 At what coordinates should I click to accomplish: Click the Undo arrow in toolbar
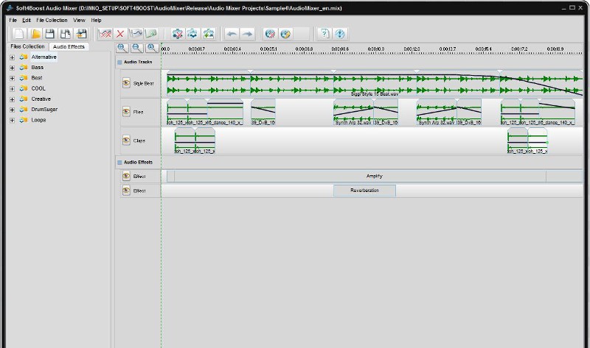tap(232, 34)
